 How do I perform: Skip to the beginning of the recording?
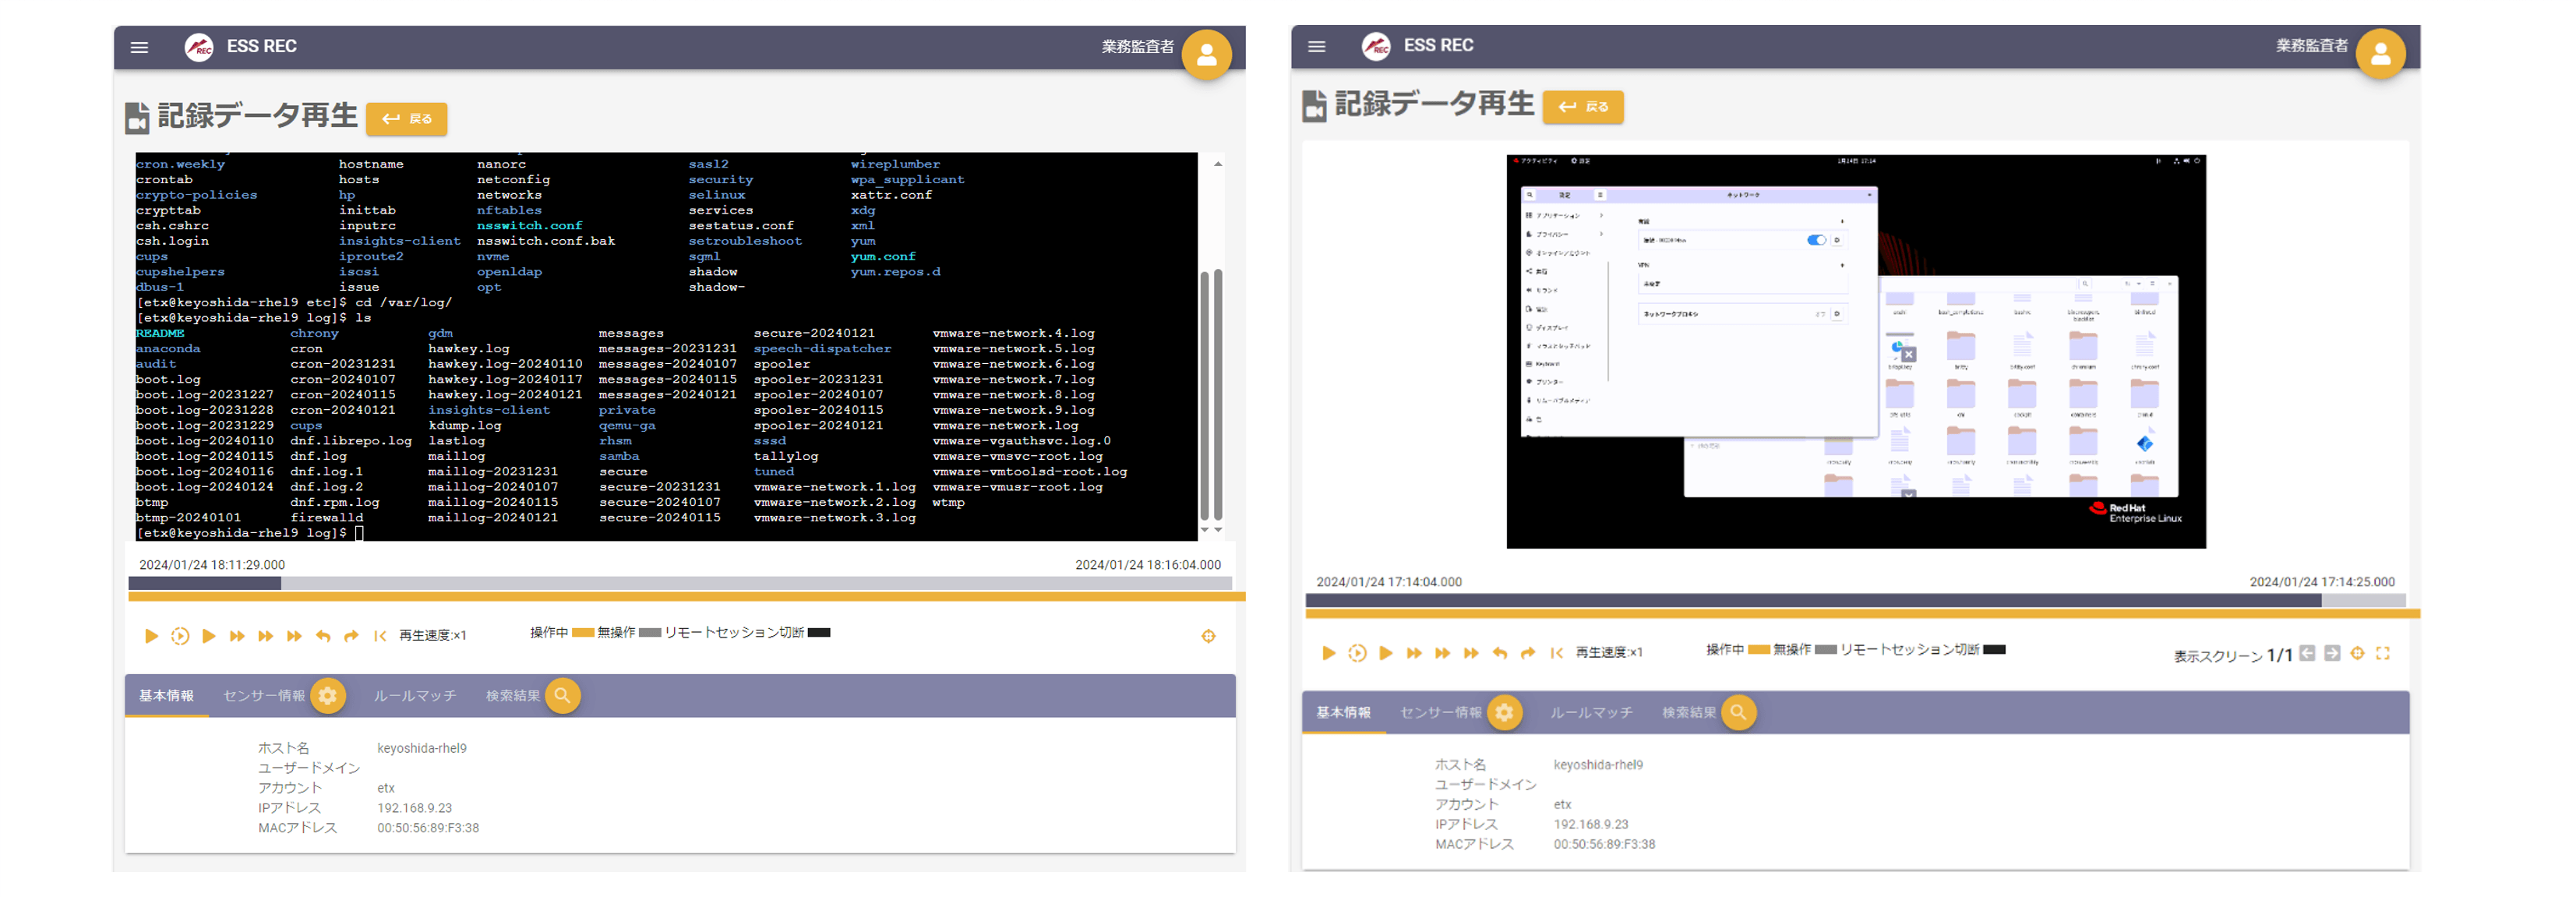pyautogui.click(x=380, y=635)
